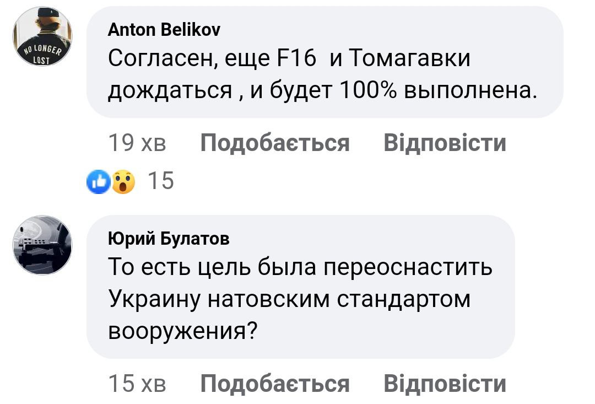This screenshot has height=404, width=595.
Task: Click Anton Belikov's comment bubble
Action: 324,62
